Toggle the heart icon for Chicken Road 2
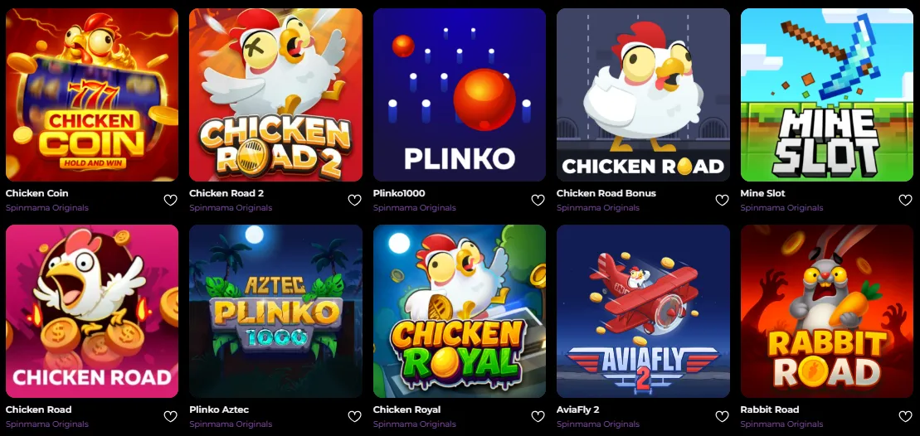Image resolution: width=920 pixels, height=436 pixels. click(354, 201)
